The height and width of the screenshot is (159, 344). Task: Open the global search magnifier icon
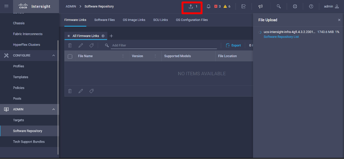[279, 6]
